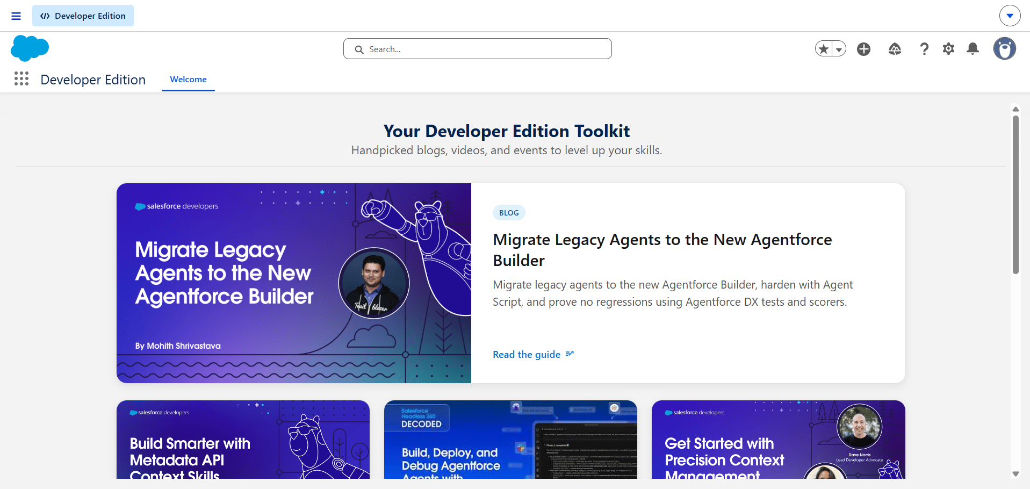The width and height of the screenshot is (1030, 489).
Task: Click the Salesforce cloud logo
Action: [30, 48]
